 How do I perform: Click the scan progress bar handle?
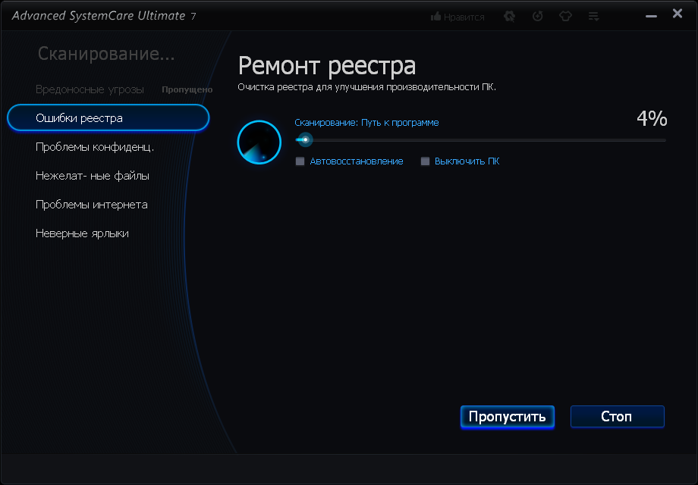[x=305, y=139]
